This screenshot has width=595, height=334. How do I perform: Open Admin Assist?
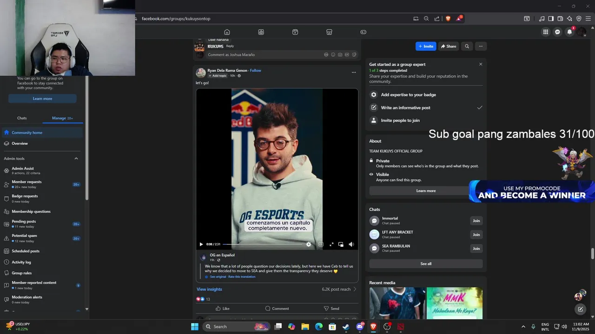(42, 171)
